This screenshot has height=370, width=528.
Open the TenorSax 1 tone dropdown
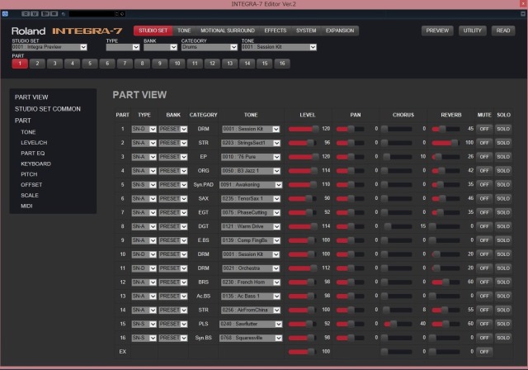point(251,199)
